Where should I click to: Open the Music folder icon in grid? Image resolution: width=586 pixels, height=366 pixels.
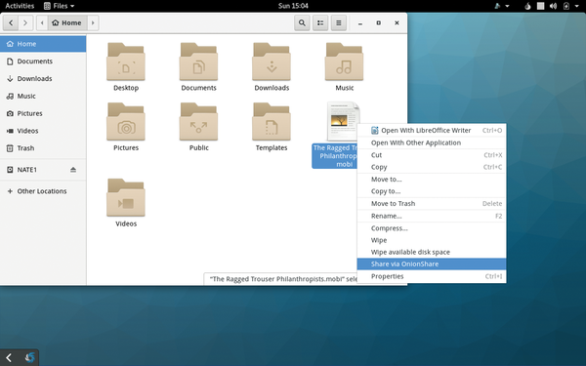tap(344, 62)
